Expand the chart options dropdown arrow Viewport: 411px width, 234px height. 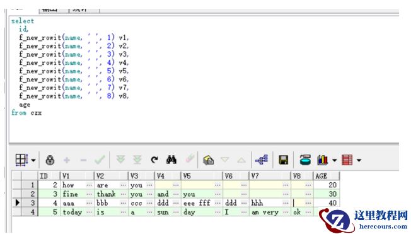(x=335, y=160)
